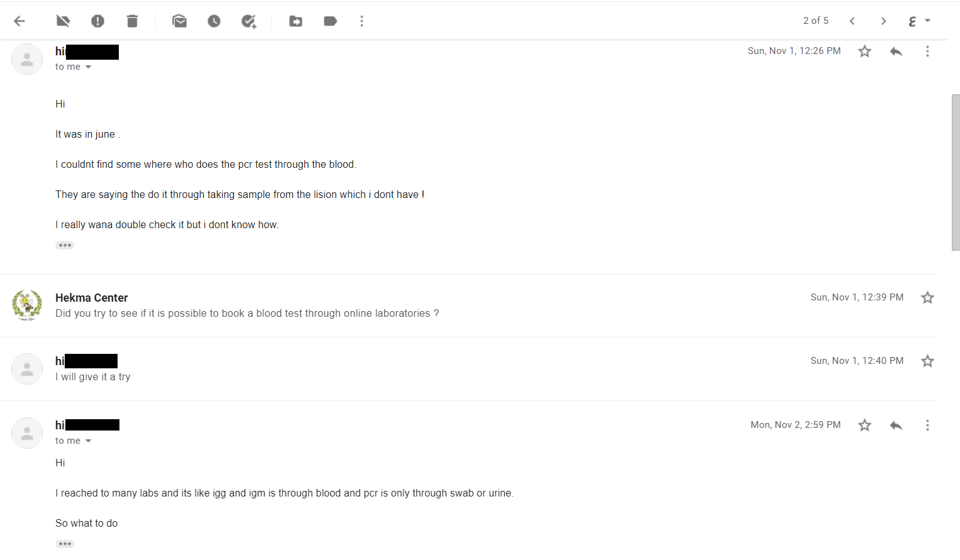The width and height of the screenshot is (960, 560).
Task: Open the input tools dropdown arrow
Action: pos(927,21)
